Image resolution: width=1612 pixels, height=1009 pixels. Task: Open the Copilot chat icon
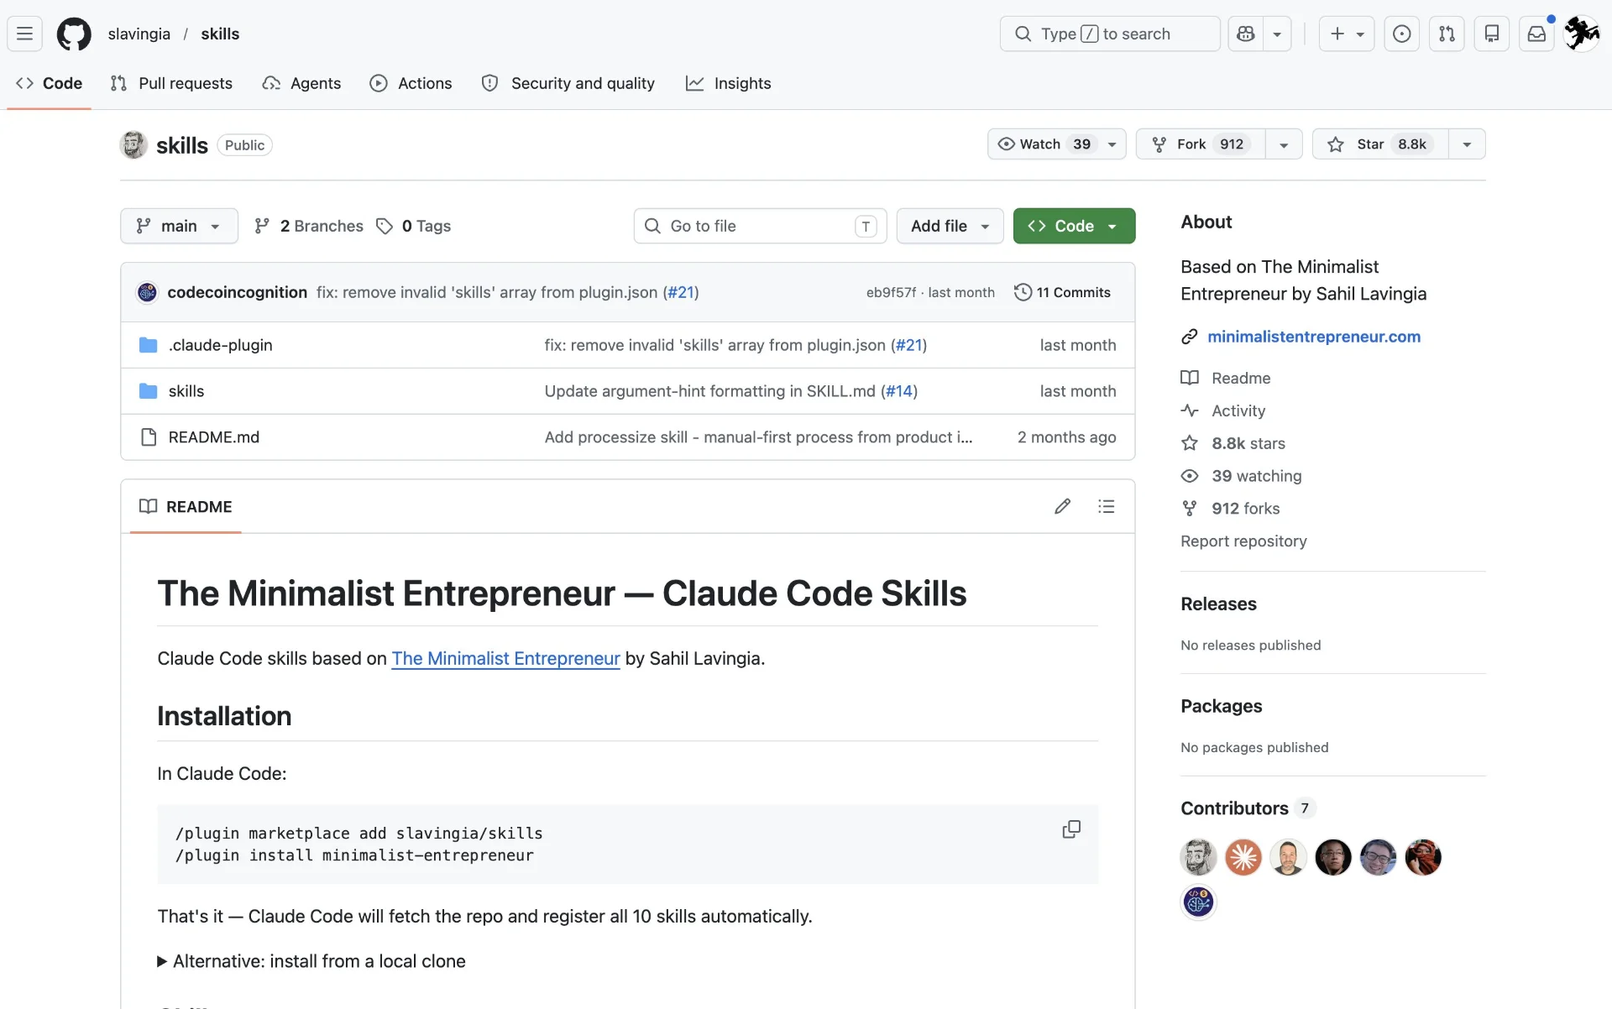pos(1246,34)
